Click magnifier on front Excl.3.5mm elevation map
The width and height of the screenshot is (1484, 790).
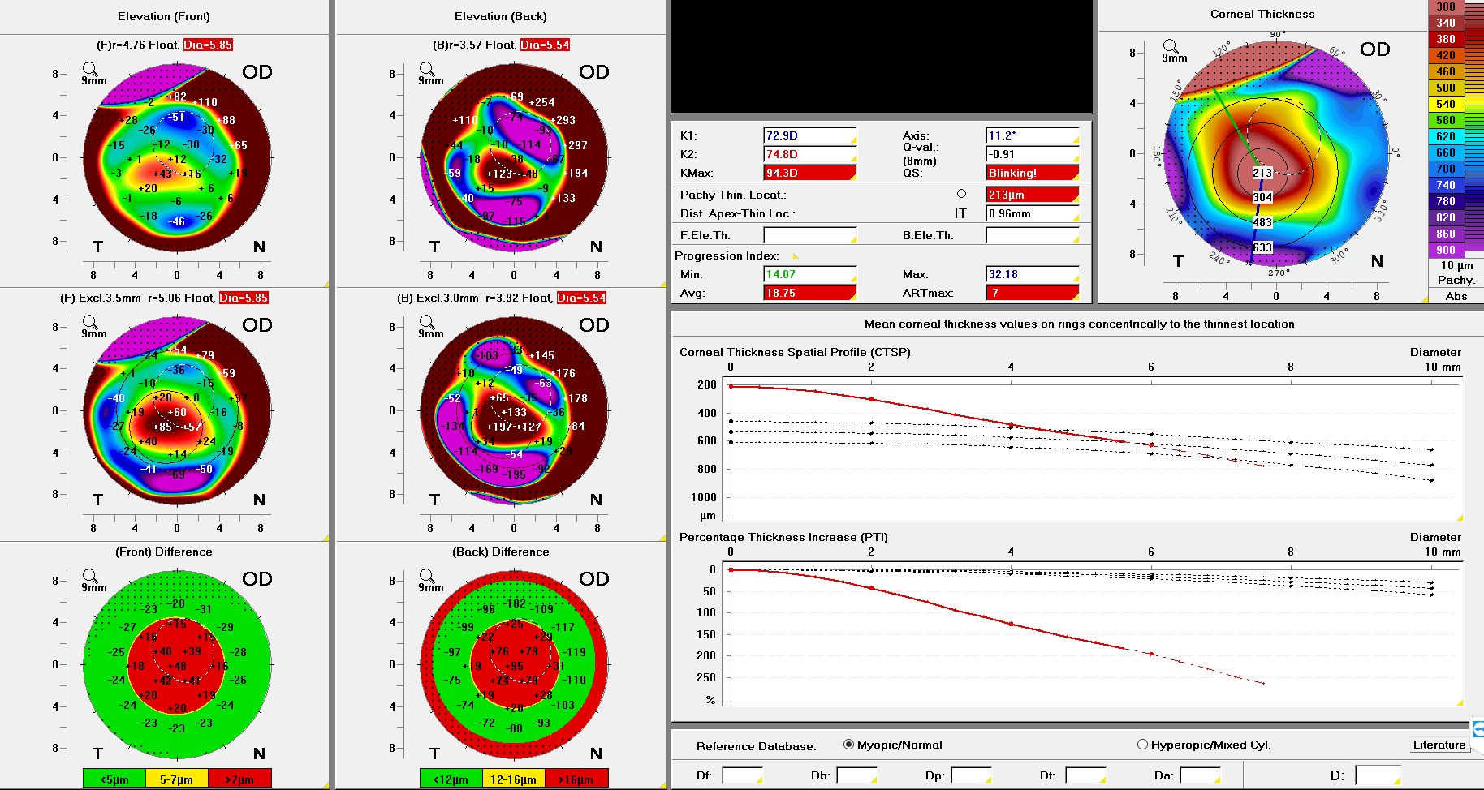90,322
